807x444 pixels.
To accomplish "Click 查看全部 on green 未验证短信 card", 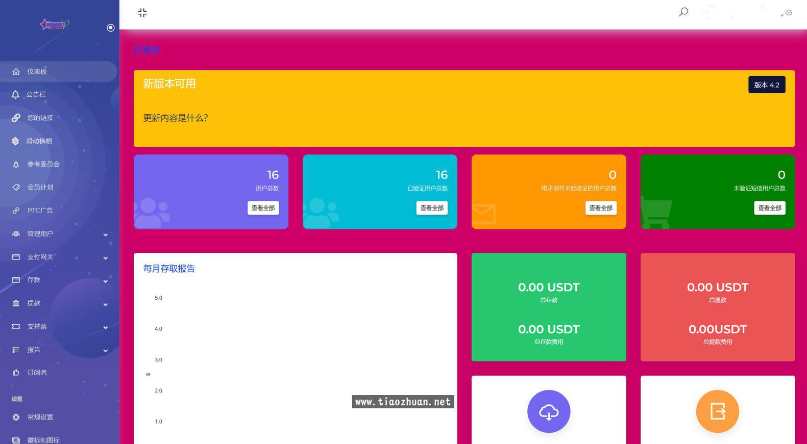I will point(769,208).
